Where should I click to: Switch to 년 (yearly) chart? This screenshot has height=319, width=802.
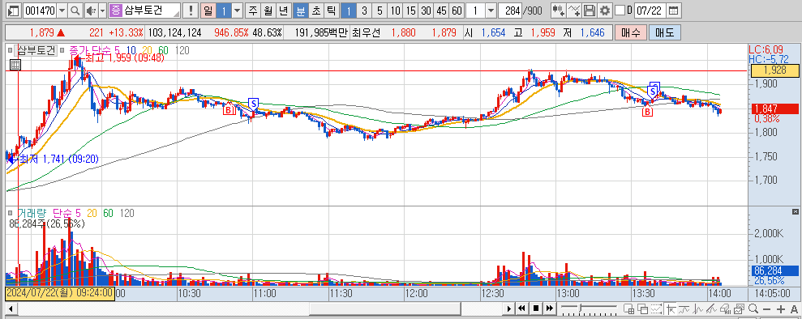point(283,11)
